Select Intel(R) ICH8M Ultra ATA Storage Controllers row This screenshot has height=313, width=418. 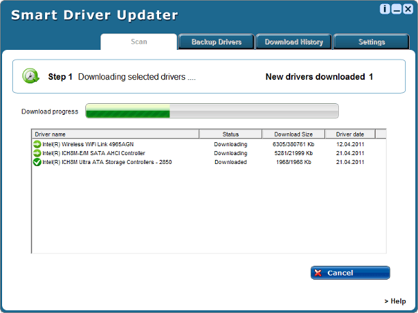(209, 162)
